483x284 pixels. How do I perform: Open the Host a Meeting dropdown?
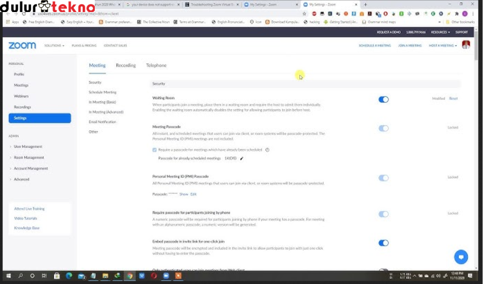[x=443, y=46]
